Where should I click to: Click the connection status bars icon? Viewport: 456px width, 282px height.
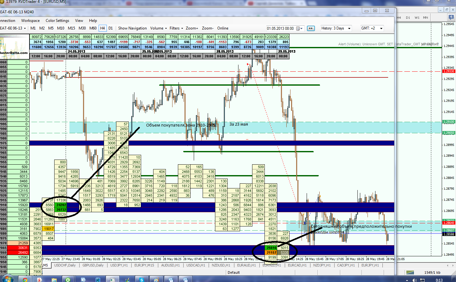(x=410, y=272)
